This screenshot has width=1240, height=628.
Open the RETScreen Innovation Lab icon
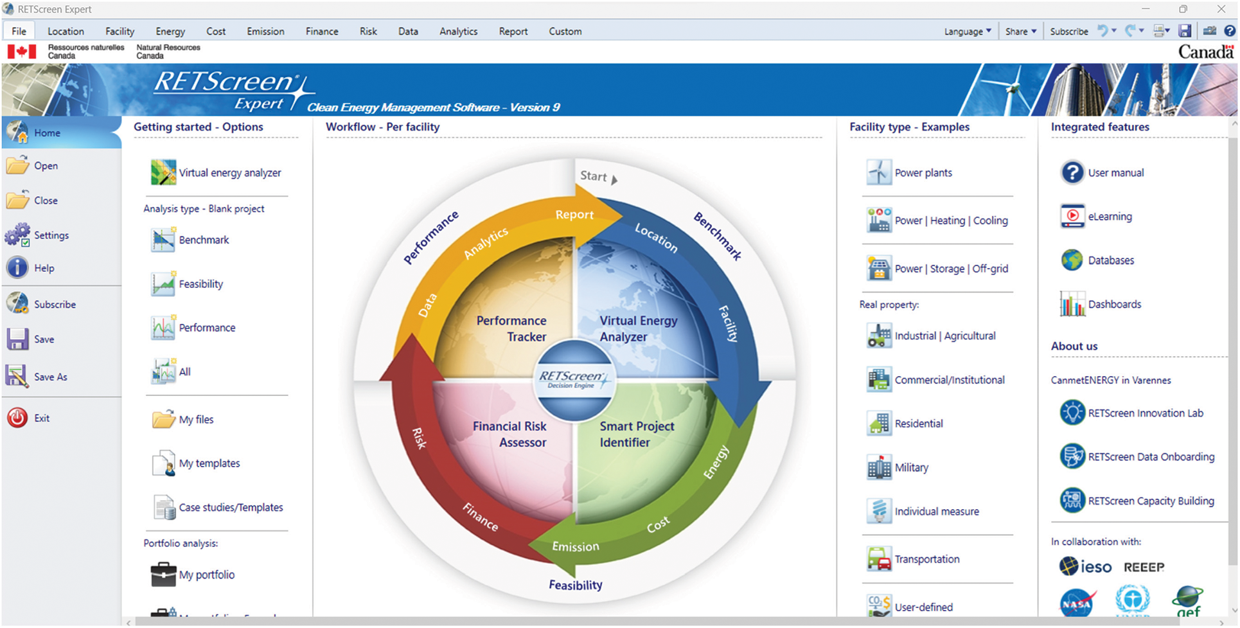click(x=1072, y=413)
